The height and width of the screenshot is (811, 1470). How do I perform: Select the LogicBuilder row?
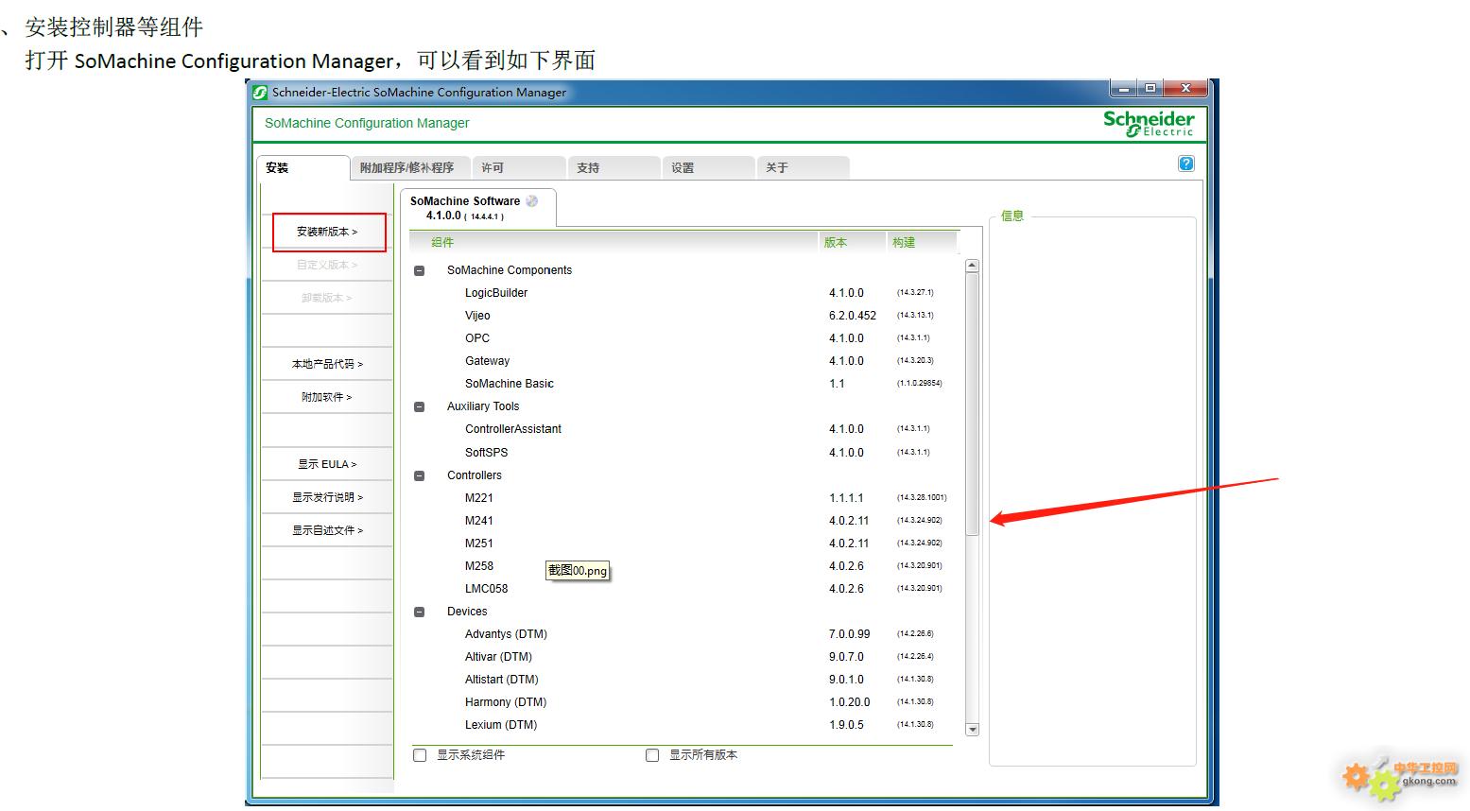click(x=687, y=293)
